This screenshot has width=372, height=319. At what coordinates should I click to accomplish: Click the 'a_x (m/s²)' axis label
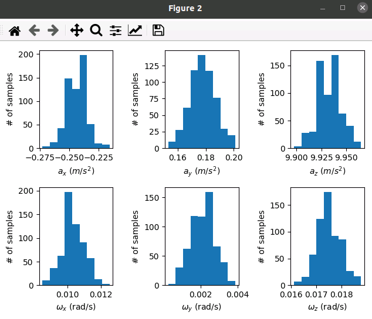pos(76,171)
